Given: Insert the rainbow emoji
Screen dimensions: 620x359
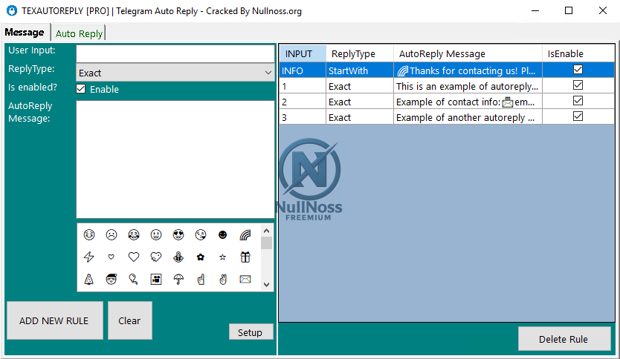Looking at the screenshot, I should click(x=245, y=235).
